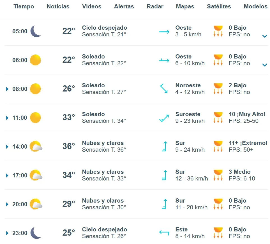Click the west wind arrow at 05:00
This screenshot has height=244, width=270.
164,32
